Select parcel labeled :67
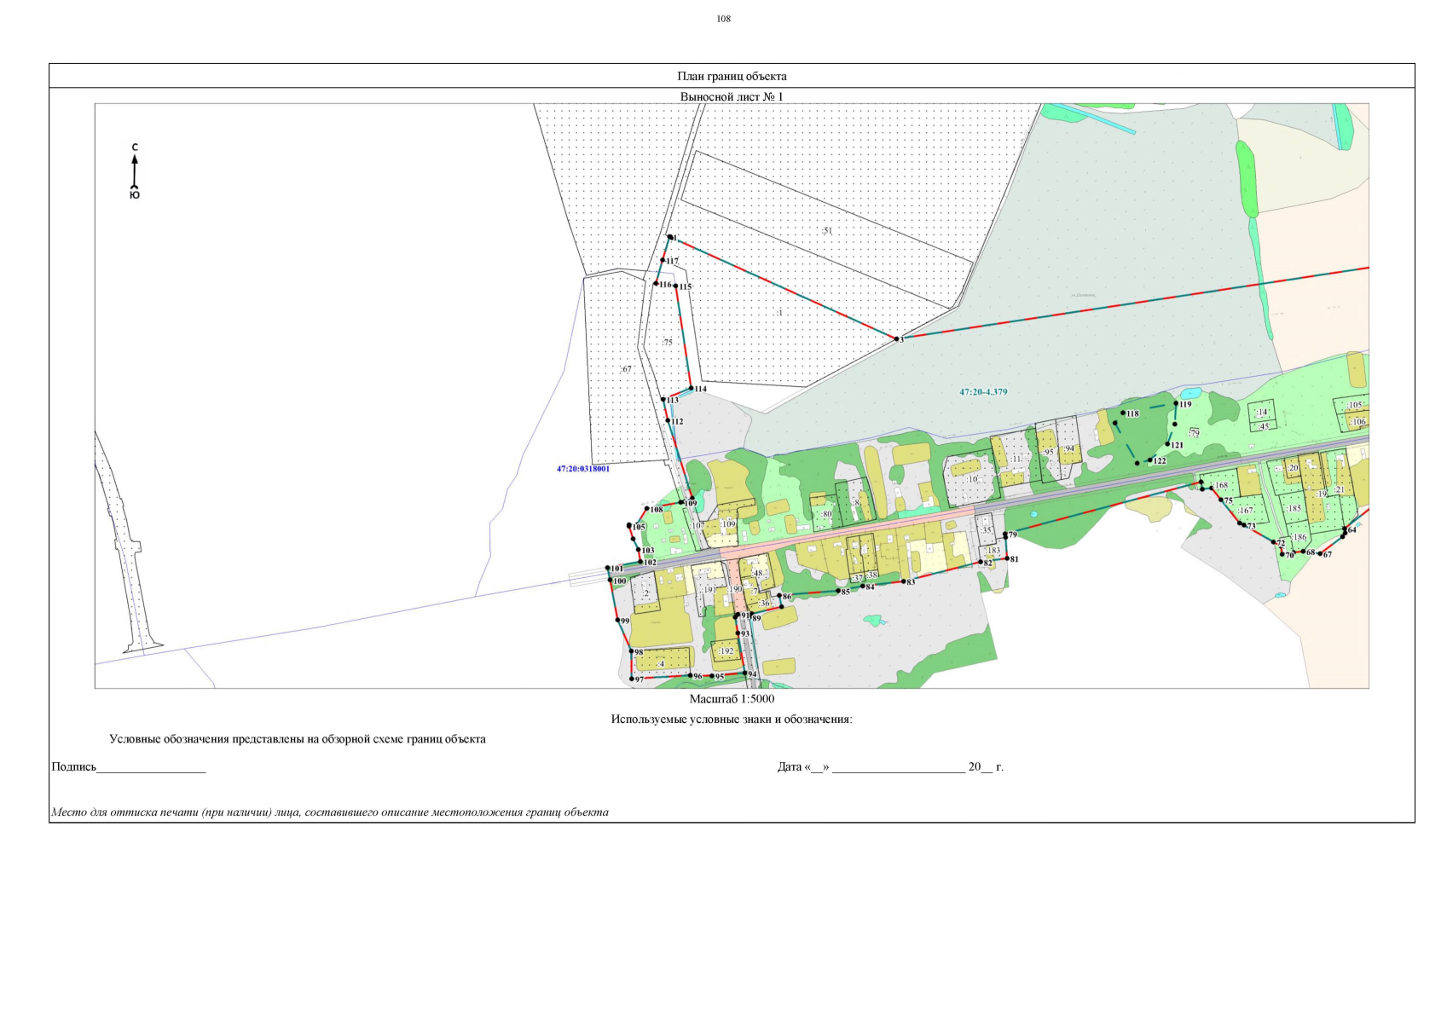1447x1023 pixels. point(626,369)
